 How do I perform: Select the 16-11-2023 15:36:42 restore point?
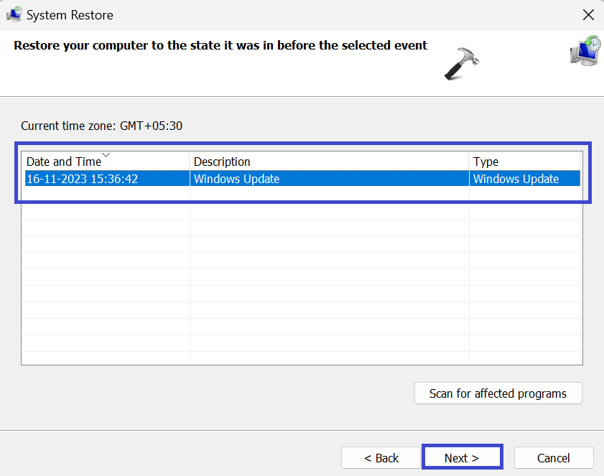(x=82, y=179)
